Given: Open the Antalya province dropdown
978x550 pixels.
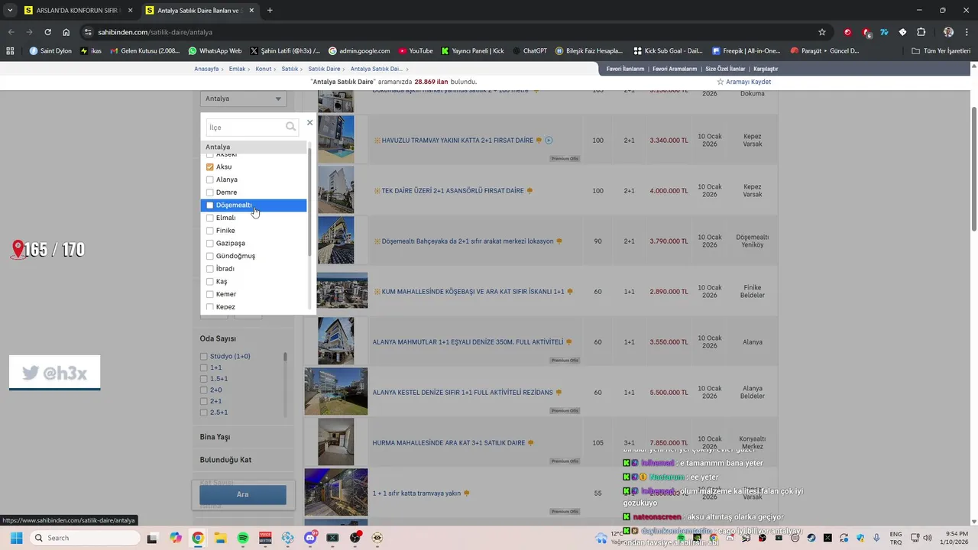Looking at the screenshot, I should [243, 99].
